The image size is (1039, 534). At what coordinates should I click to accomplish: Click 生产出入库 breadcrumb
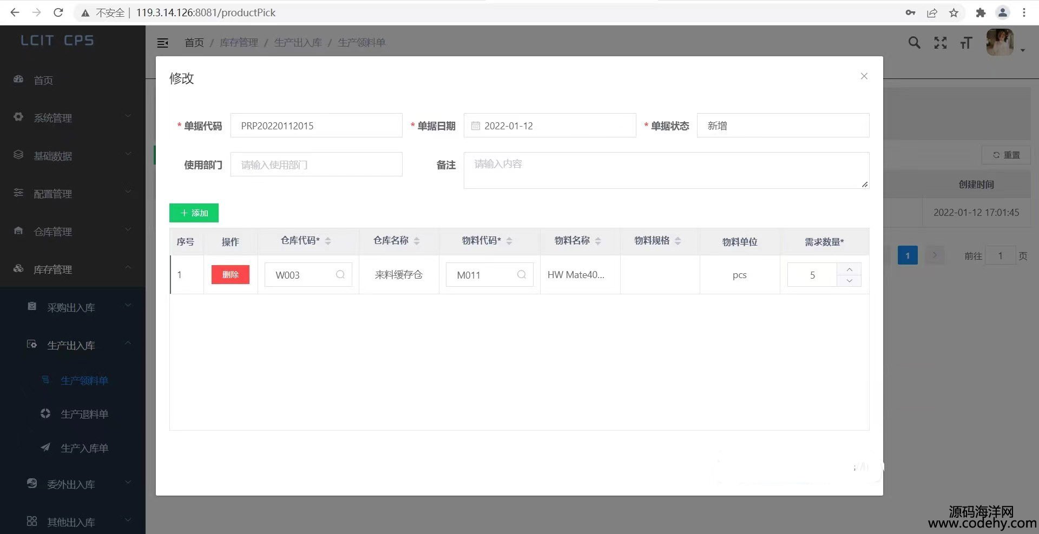(298, 43)
